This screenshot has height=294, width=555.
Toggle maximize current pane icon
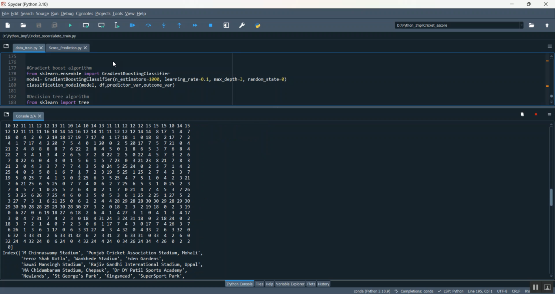(226, 26)
